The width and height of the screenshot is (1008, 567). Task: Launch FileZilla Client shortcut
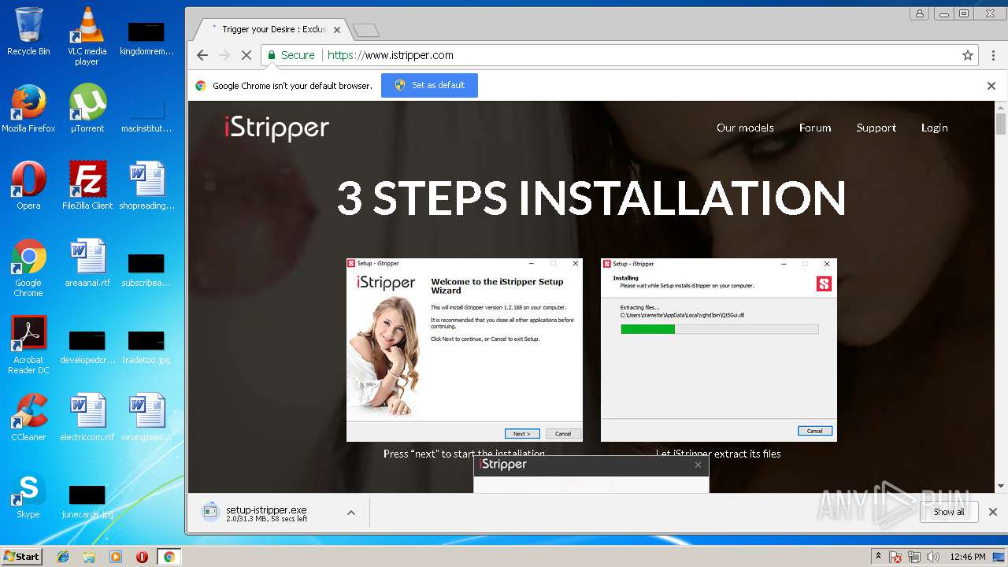[x=87, y=186]
